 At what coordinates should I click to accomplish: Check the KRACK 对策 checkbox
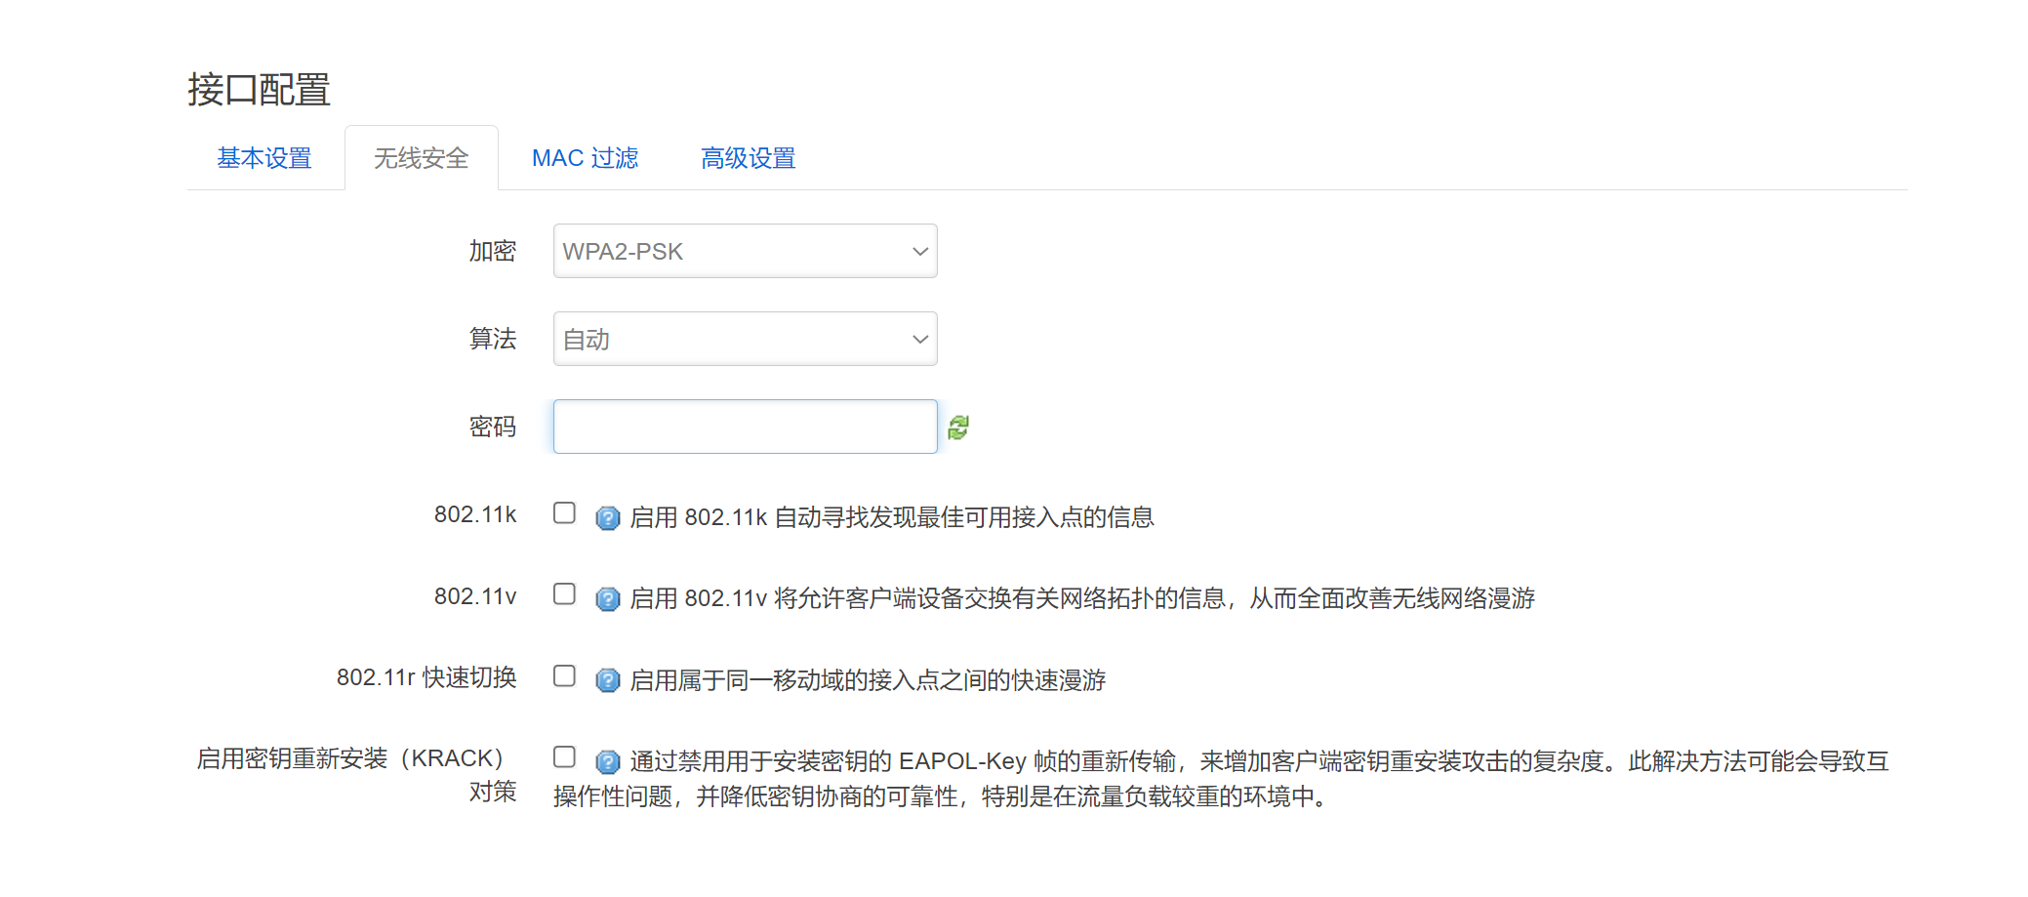pyautogui.click(x=564, y=757)
